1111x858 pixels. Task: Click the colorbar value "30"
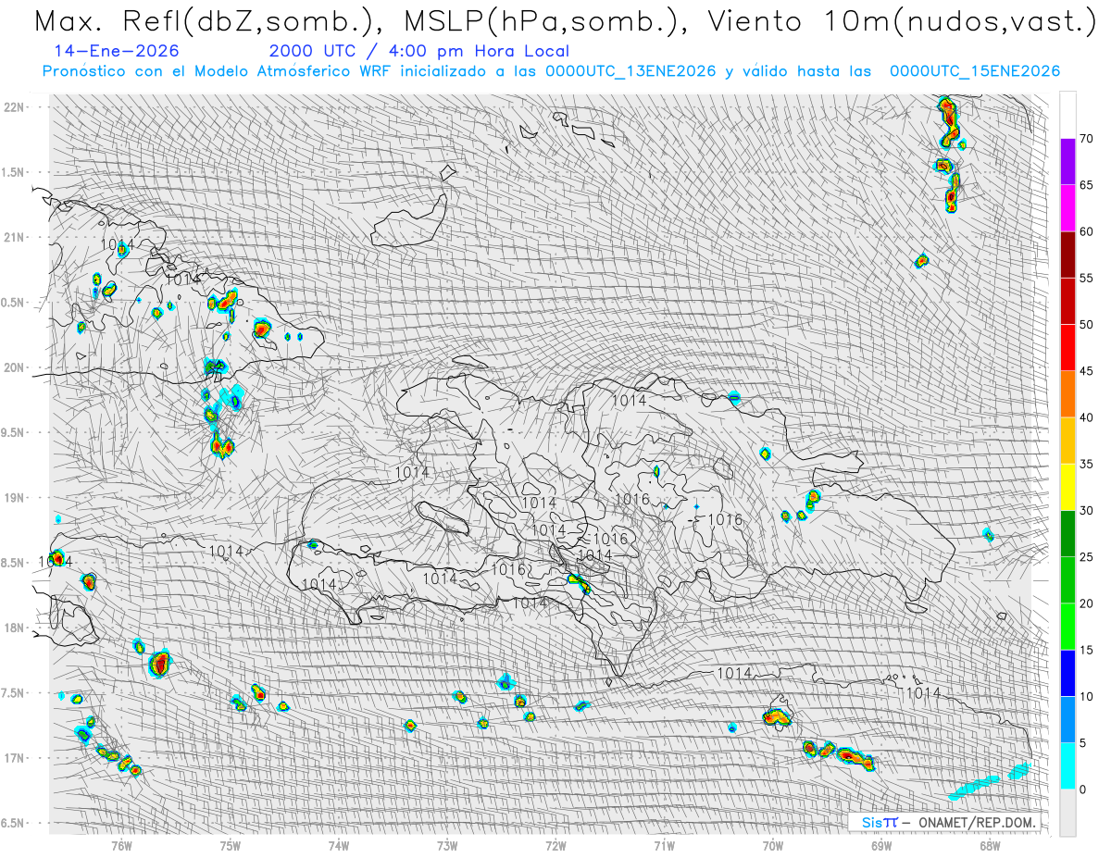(1087, 510)
